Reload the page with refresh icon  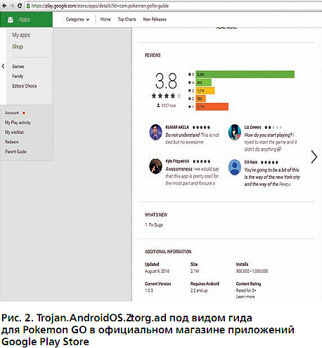[x=20, y=6]
